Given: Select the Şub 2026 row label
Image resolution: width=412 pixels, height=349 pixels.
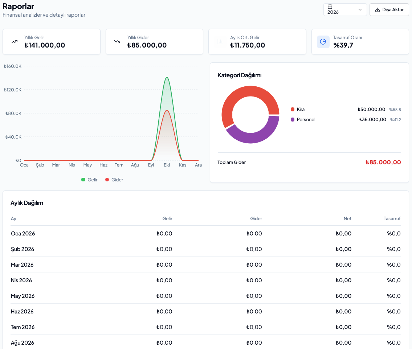Looking at the screenshot, I should [23, 249].
